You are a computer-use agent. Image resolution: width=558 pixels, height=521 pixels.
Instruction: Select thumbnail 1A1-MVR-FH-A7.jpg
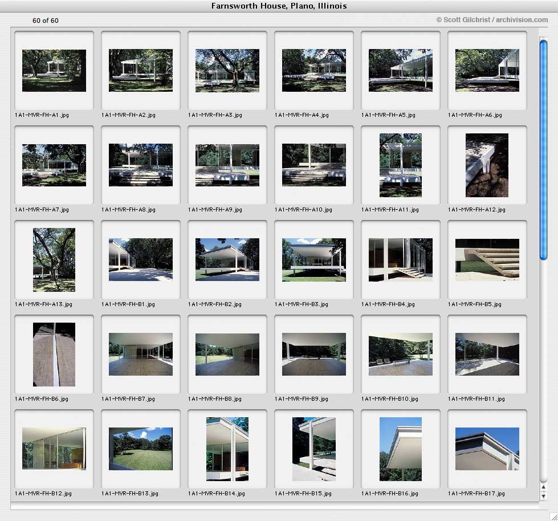[x=54, y=165]
